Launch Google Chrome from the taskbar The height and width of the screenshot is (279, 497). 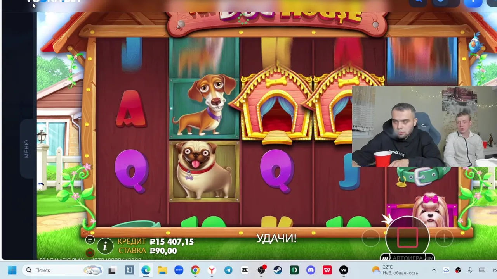coord(195,270)
